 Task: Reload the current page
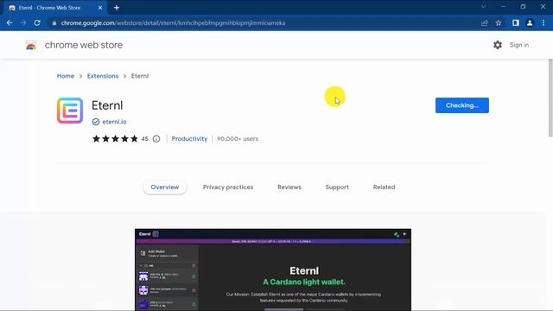coord(37,23)
